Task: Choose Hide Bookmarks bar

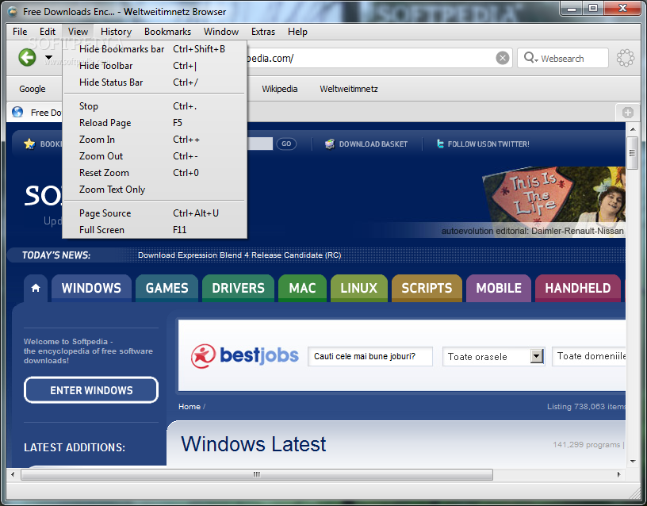Action: click(155, 49)
